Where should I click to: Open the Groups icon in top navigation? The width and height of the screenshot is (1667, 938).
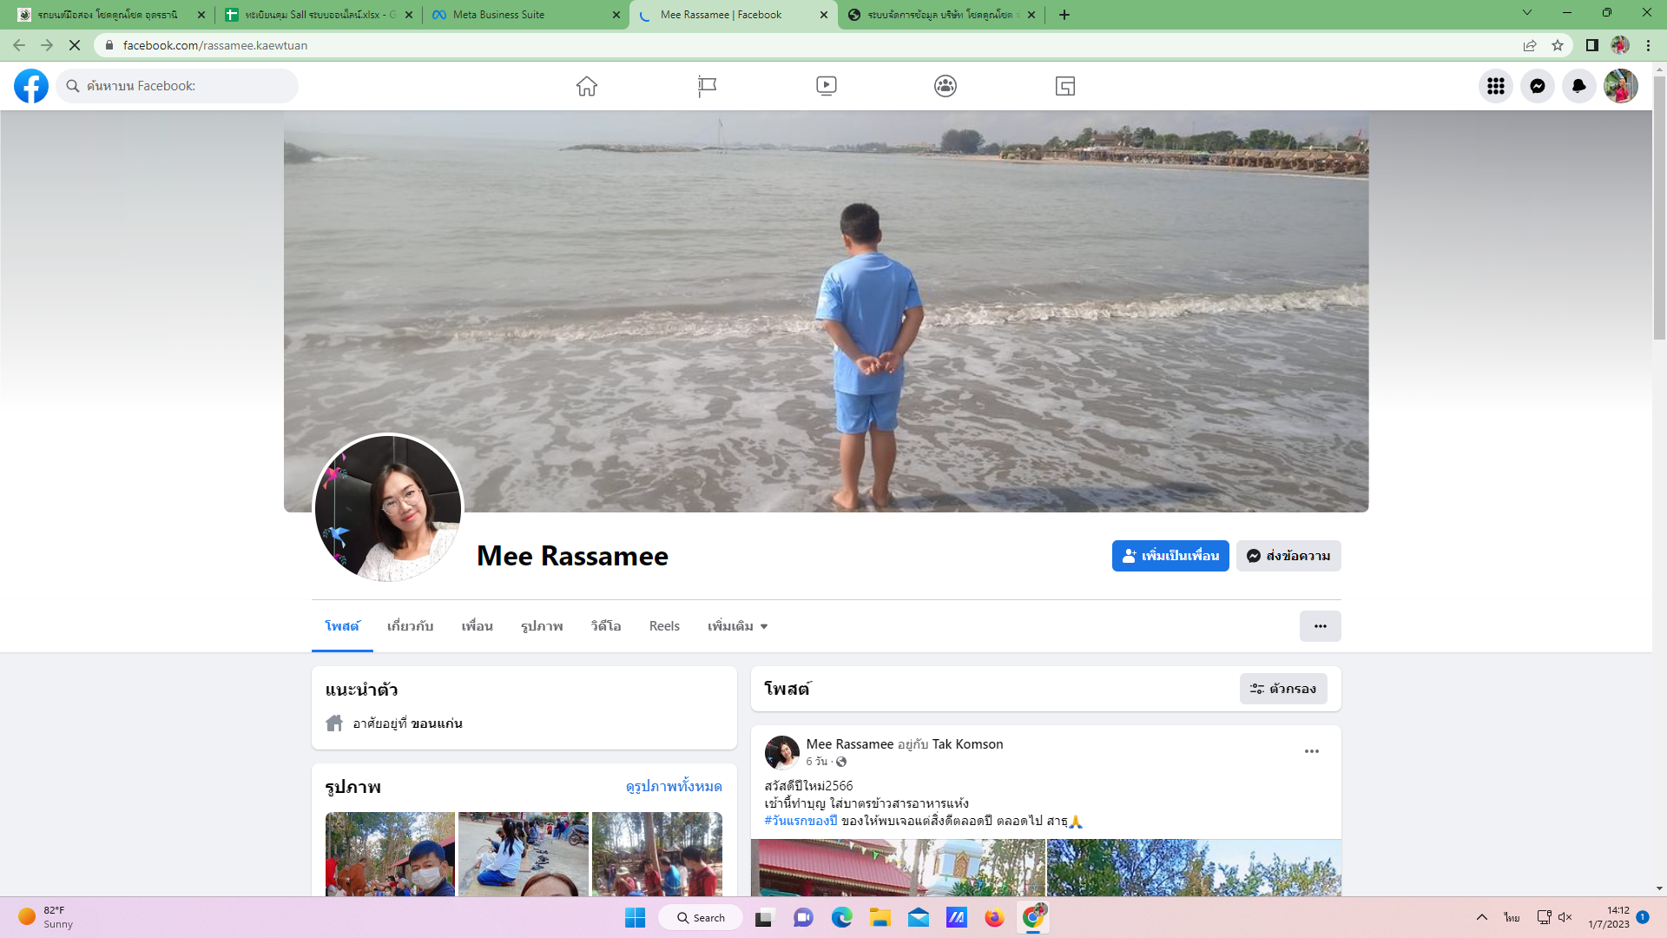(946, 86)
